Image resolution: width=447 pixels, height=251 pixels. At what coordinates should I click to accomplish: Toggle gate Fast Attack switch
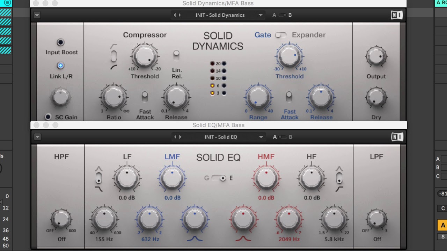289,97
